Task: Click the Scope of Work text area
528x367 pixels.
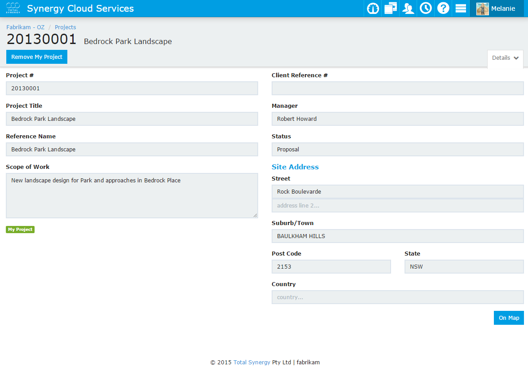Action: tap(132, 195)
